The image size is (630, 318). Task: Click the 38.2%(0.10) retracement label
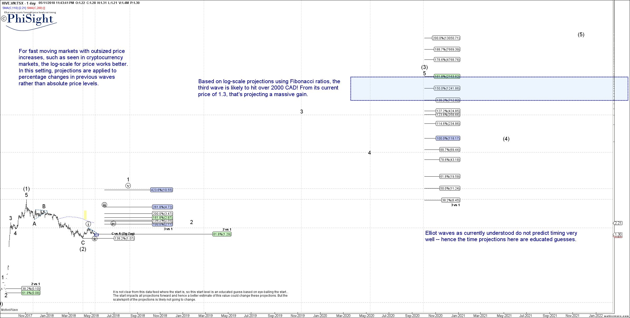[x=31, y=289]
